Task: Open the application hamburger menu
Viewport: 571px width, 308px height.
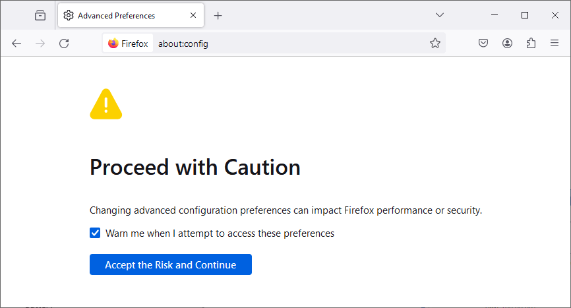Action: pyautogui.click(x=555, y=44)
